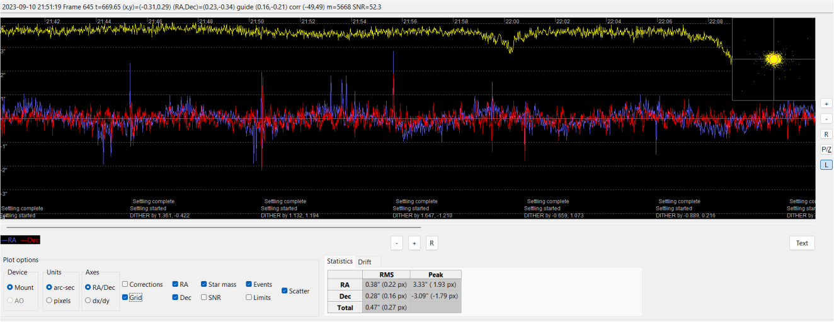834x322 pixels.
Task: Click the 'DITHER by -0.659, 1.073' event label
Action: pyautogui.click(x=554, y=215)
